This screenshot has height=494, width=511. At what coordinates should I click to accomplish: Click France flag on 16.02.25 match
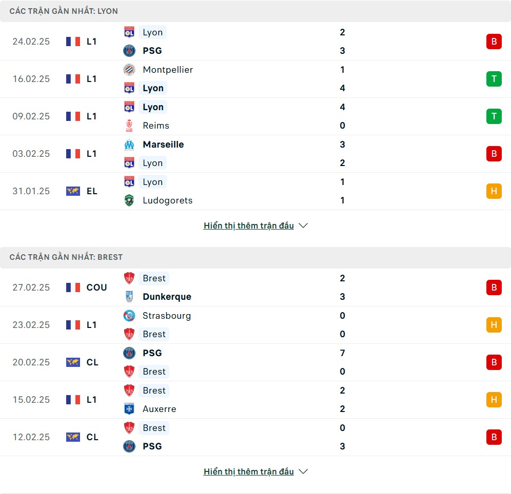(x=73, y=79)
